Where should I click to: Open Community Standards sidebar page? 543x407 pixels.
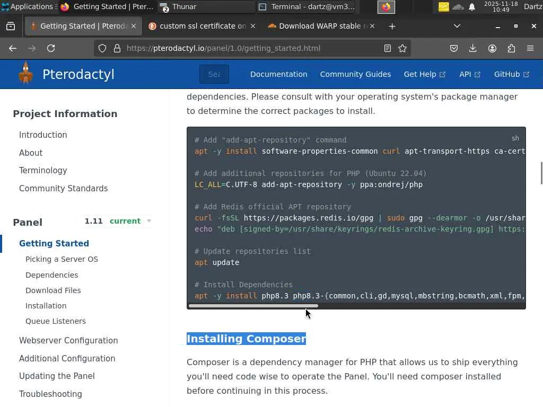pos(64,189)
